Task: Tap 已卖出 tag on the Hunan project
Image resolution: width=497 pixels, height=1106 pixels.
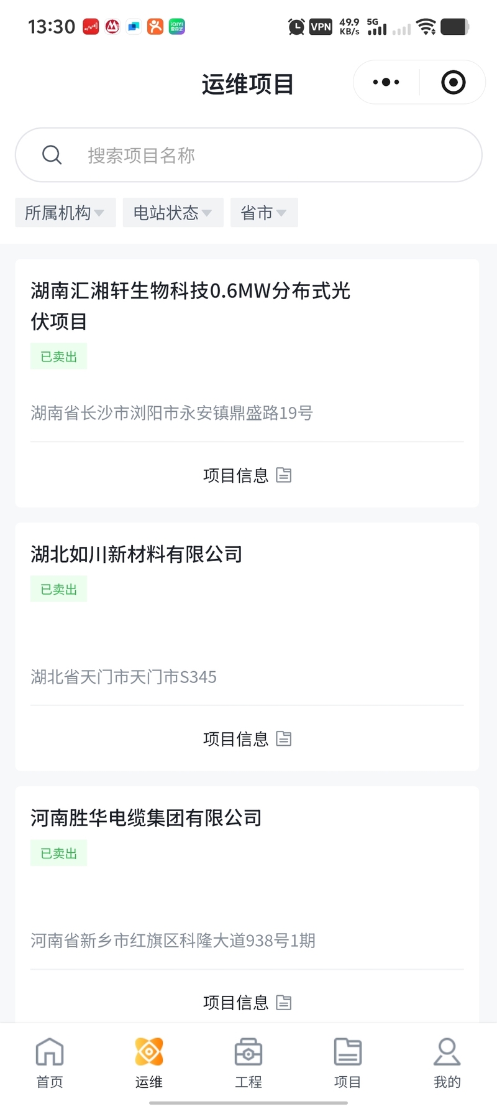Action: point(59,356)
